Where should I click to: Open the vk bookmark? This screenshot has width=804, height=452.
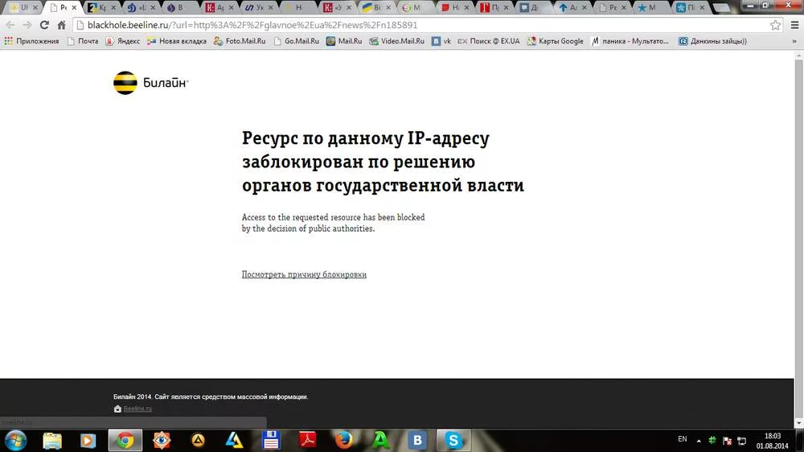441,41
